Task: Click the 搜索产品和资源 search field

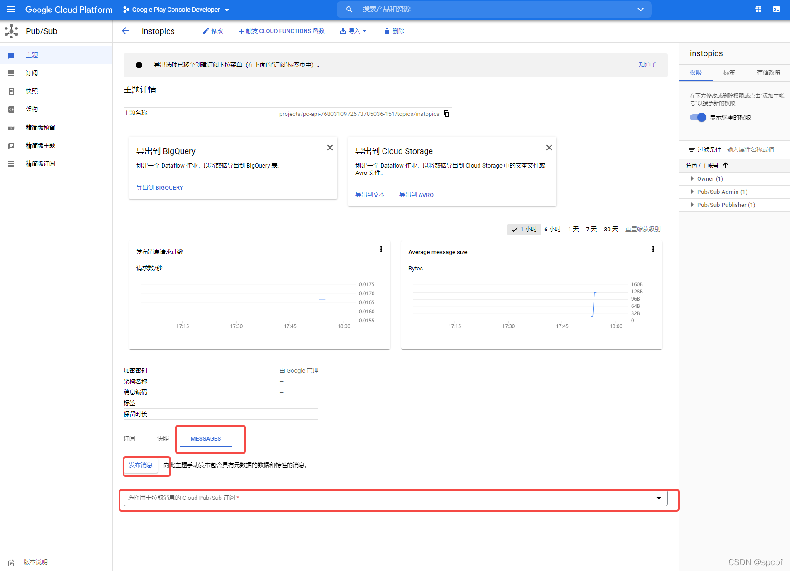Action: (x=494, y=9)
